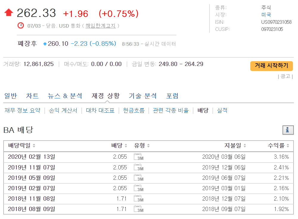This screenshot has width=298, height=219.
Task: Open the 책임한계고지 disclaimer link
Action: 100,26
